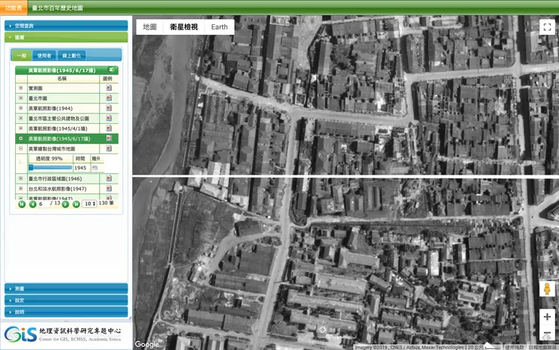Image resolution: width=559 pixels, height=350 pixels.
Task: Click the 1945 time value
Action: click(80, 168)
